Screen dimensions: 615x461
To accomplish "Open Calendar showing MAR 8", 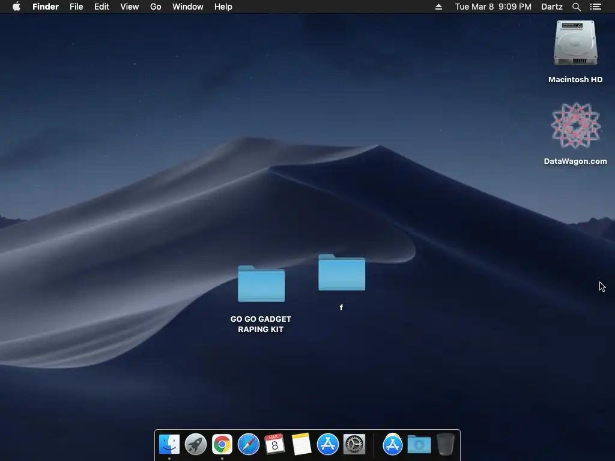I will point(274,444).
